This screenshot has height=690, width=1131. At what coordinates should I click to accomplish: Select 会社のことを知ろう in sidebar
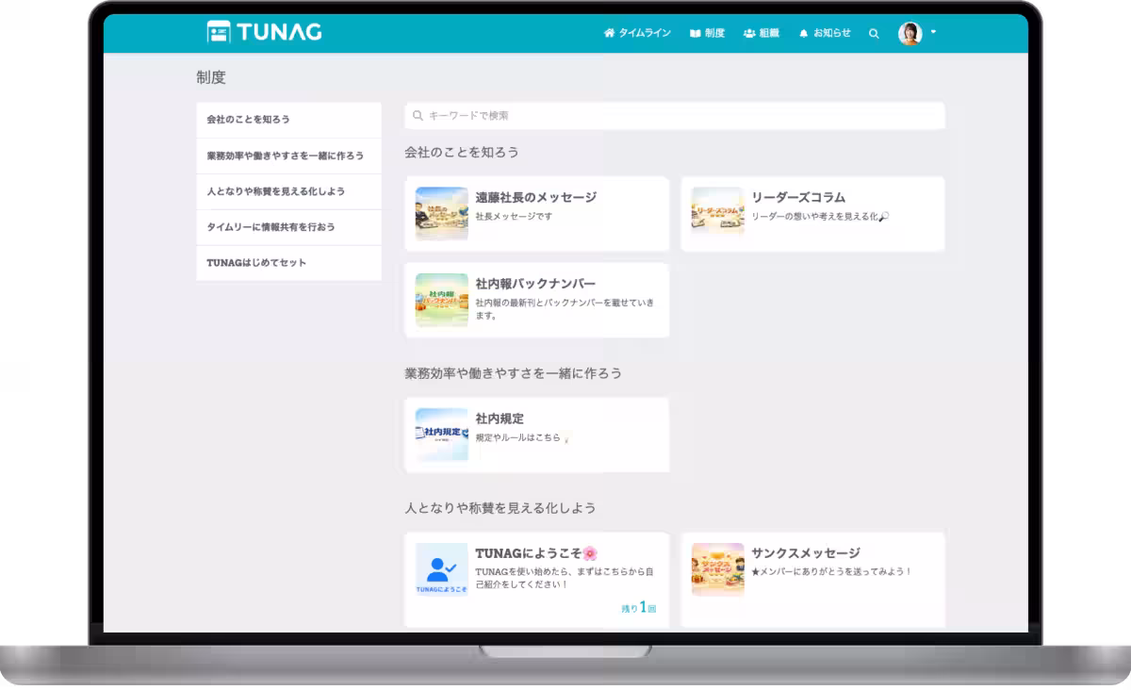288,120
